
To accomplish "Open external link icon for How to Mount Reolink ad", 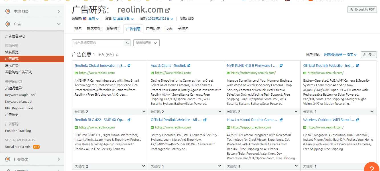I will coord(281,120).
